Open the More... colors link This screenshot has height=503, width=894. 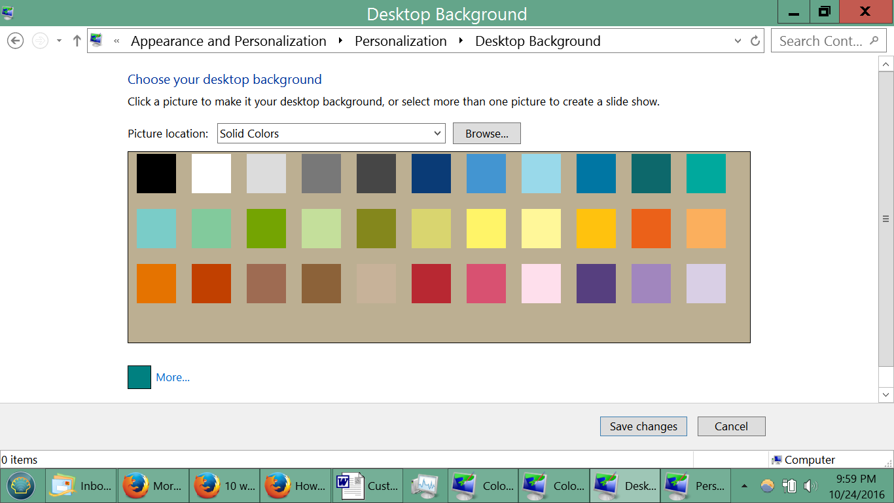point(173,377)
